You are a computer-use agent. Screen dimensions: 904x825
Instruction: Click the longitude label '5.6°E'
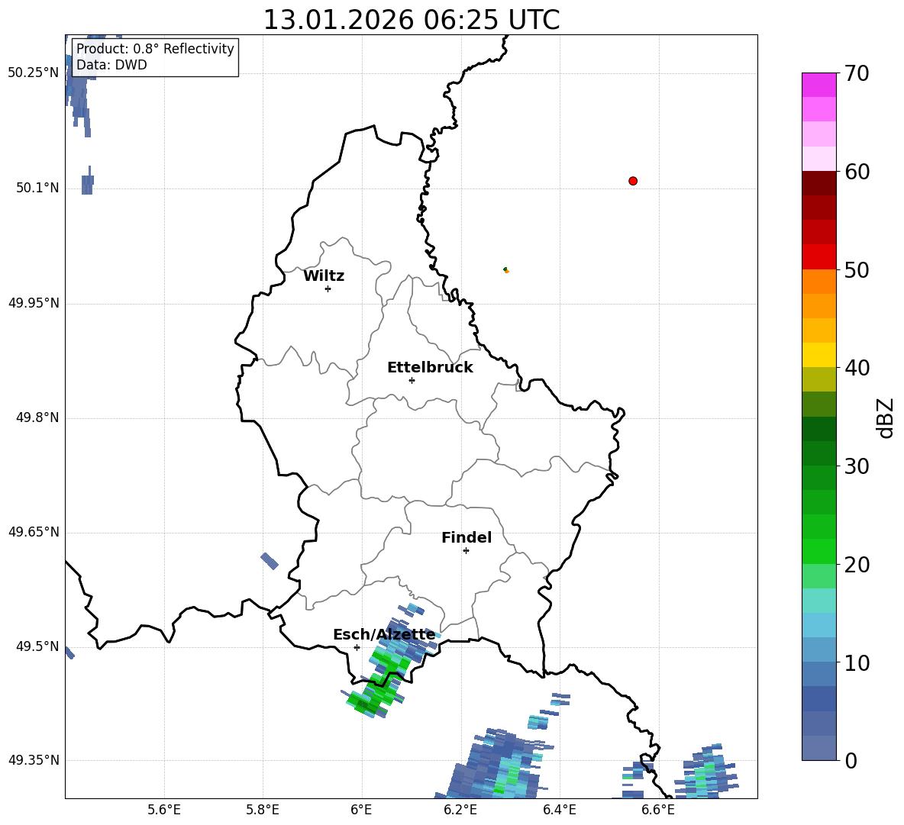tap(164, 810)
